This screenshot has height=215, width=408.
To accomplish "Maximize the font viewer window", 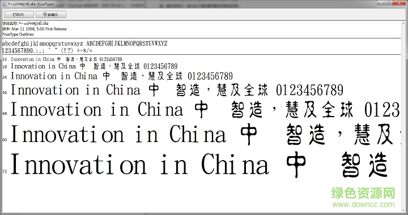I will [x=389, y=3].
